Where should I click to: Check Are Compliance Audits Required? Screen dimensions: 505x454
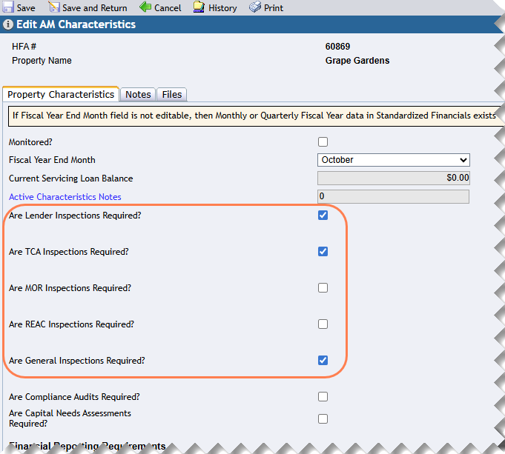point(323,397)
